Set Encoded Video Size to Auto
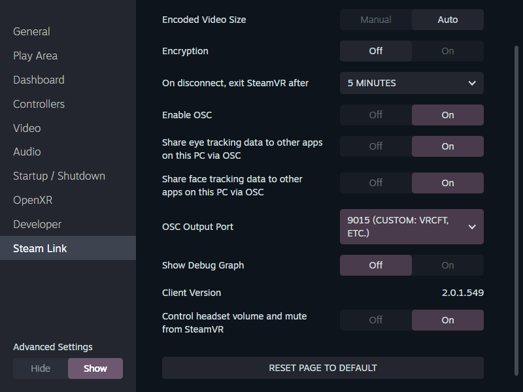 448,20
